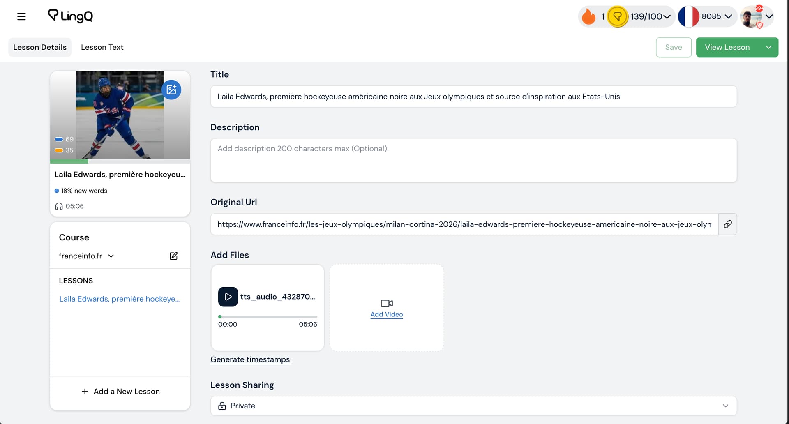
Task: Click the gold LingQ coin icon
Action: point(617,16)
